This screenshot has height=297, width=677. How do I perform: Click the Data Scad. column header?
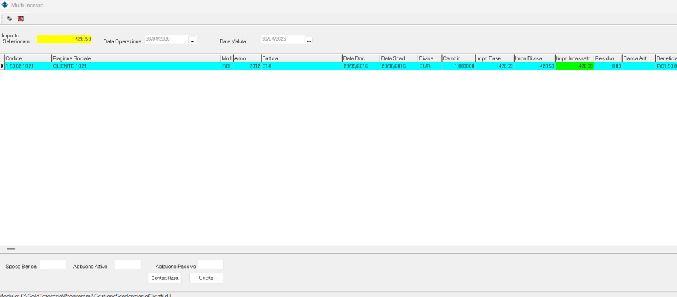pos(399,58)
